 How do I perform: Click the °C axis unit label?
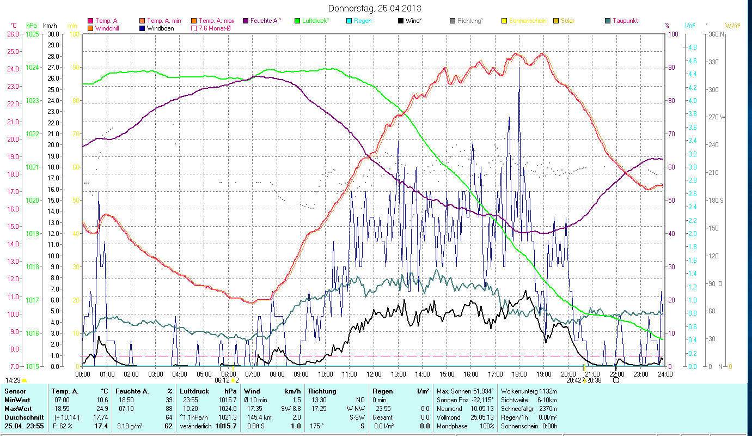14,26
